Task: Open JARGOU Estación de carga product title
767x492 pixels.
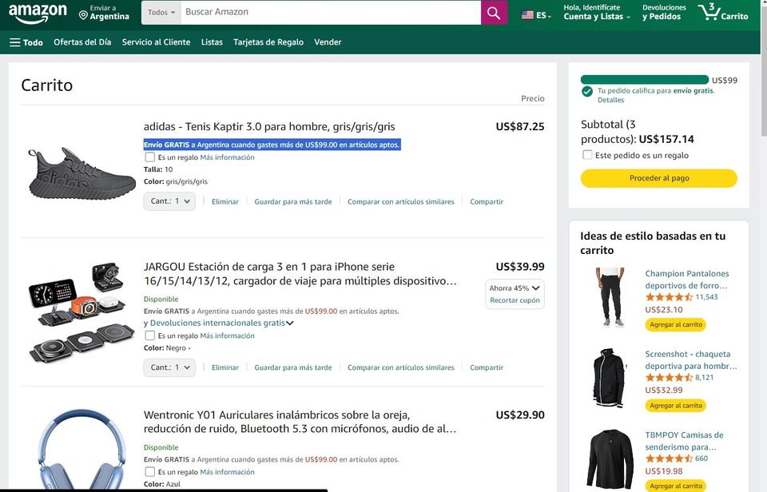Action: pos(300,274)
